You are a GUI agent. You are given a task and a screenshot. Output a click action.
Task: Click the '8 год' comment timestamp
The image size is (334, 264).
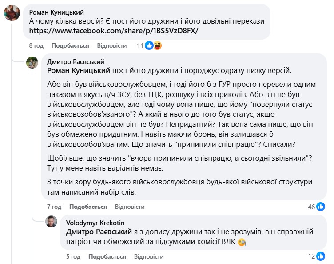pyautogui.click(x=36, y=45)
